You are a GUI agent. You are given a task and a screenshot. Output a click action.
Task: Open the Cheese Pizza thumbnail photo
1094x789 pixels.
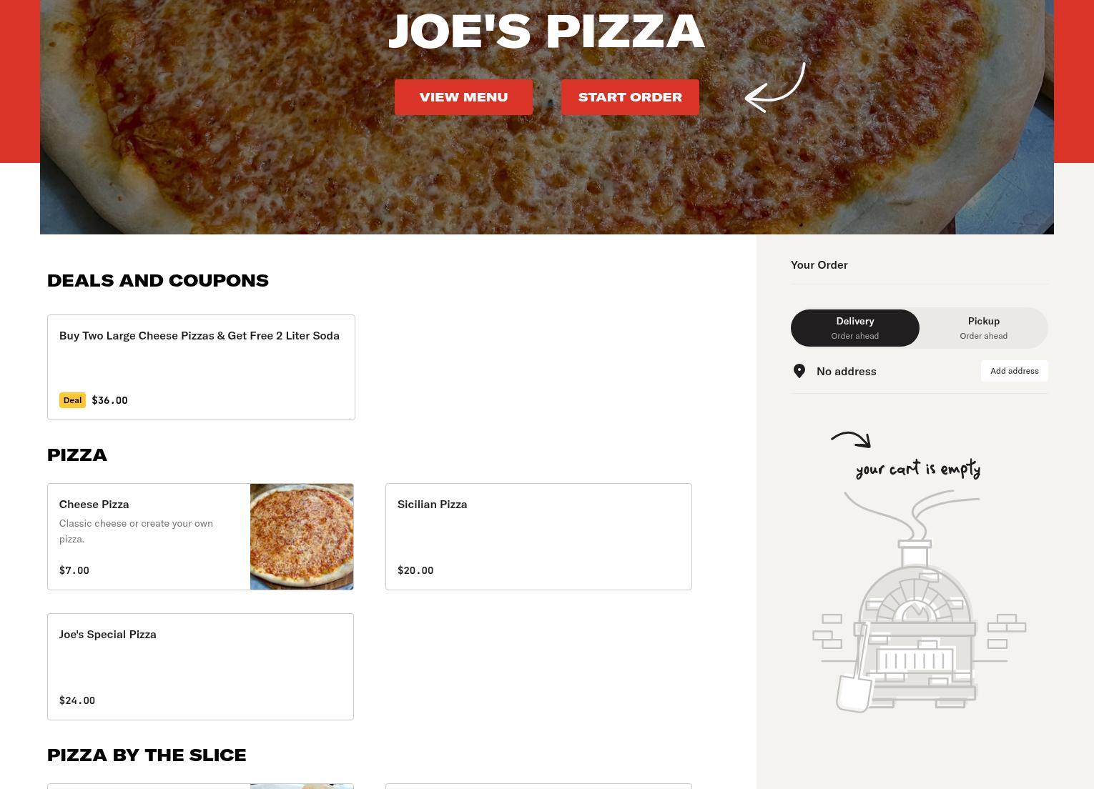coord(302,537)
